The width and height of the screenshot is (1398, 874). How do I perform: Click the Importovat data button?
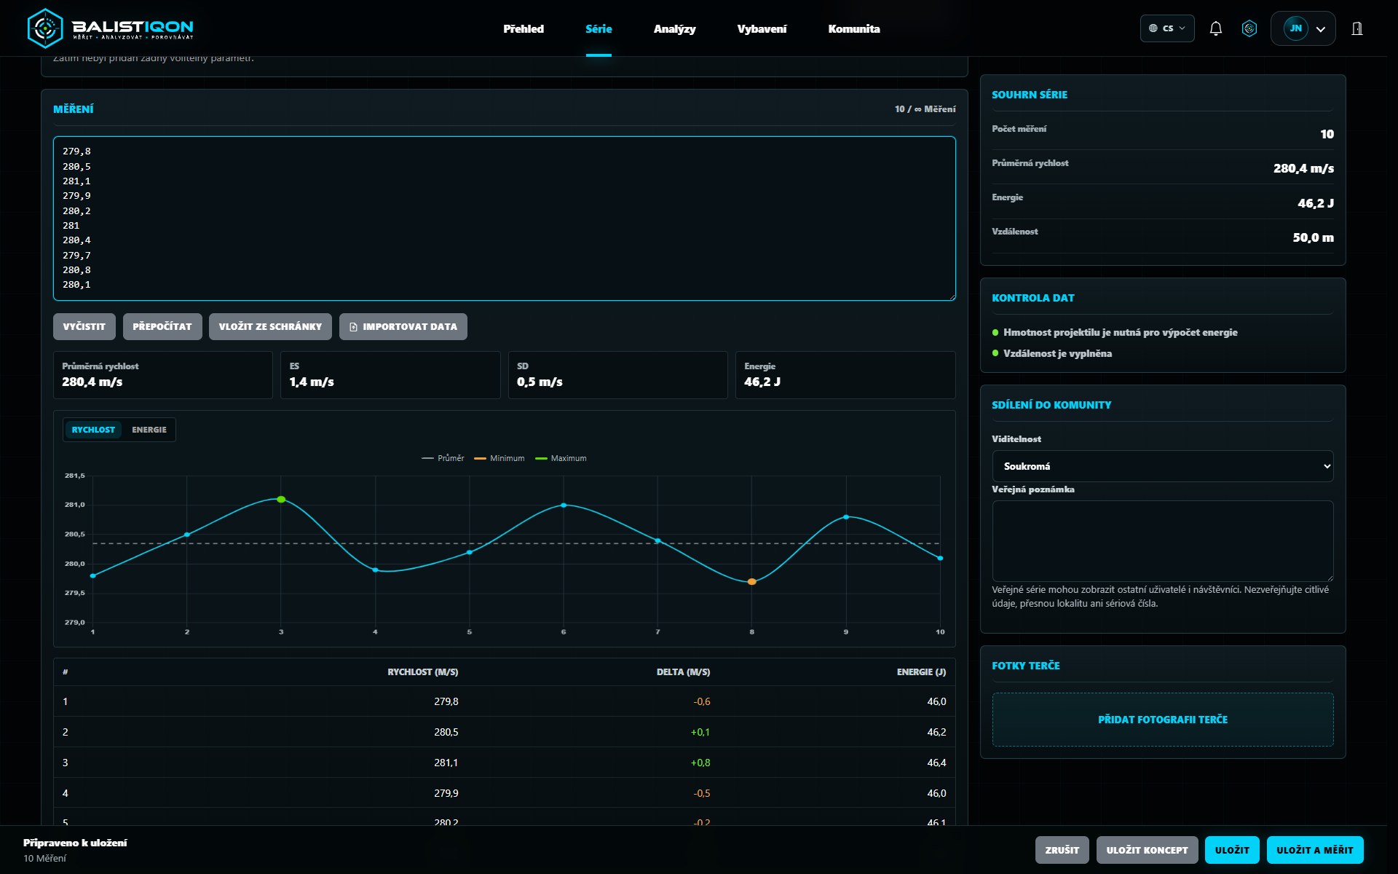tap(403, 326)
